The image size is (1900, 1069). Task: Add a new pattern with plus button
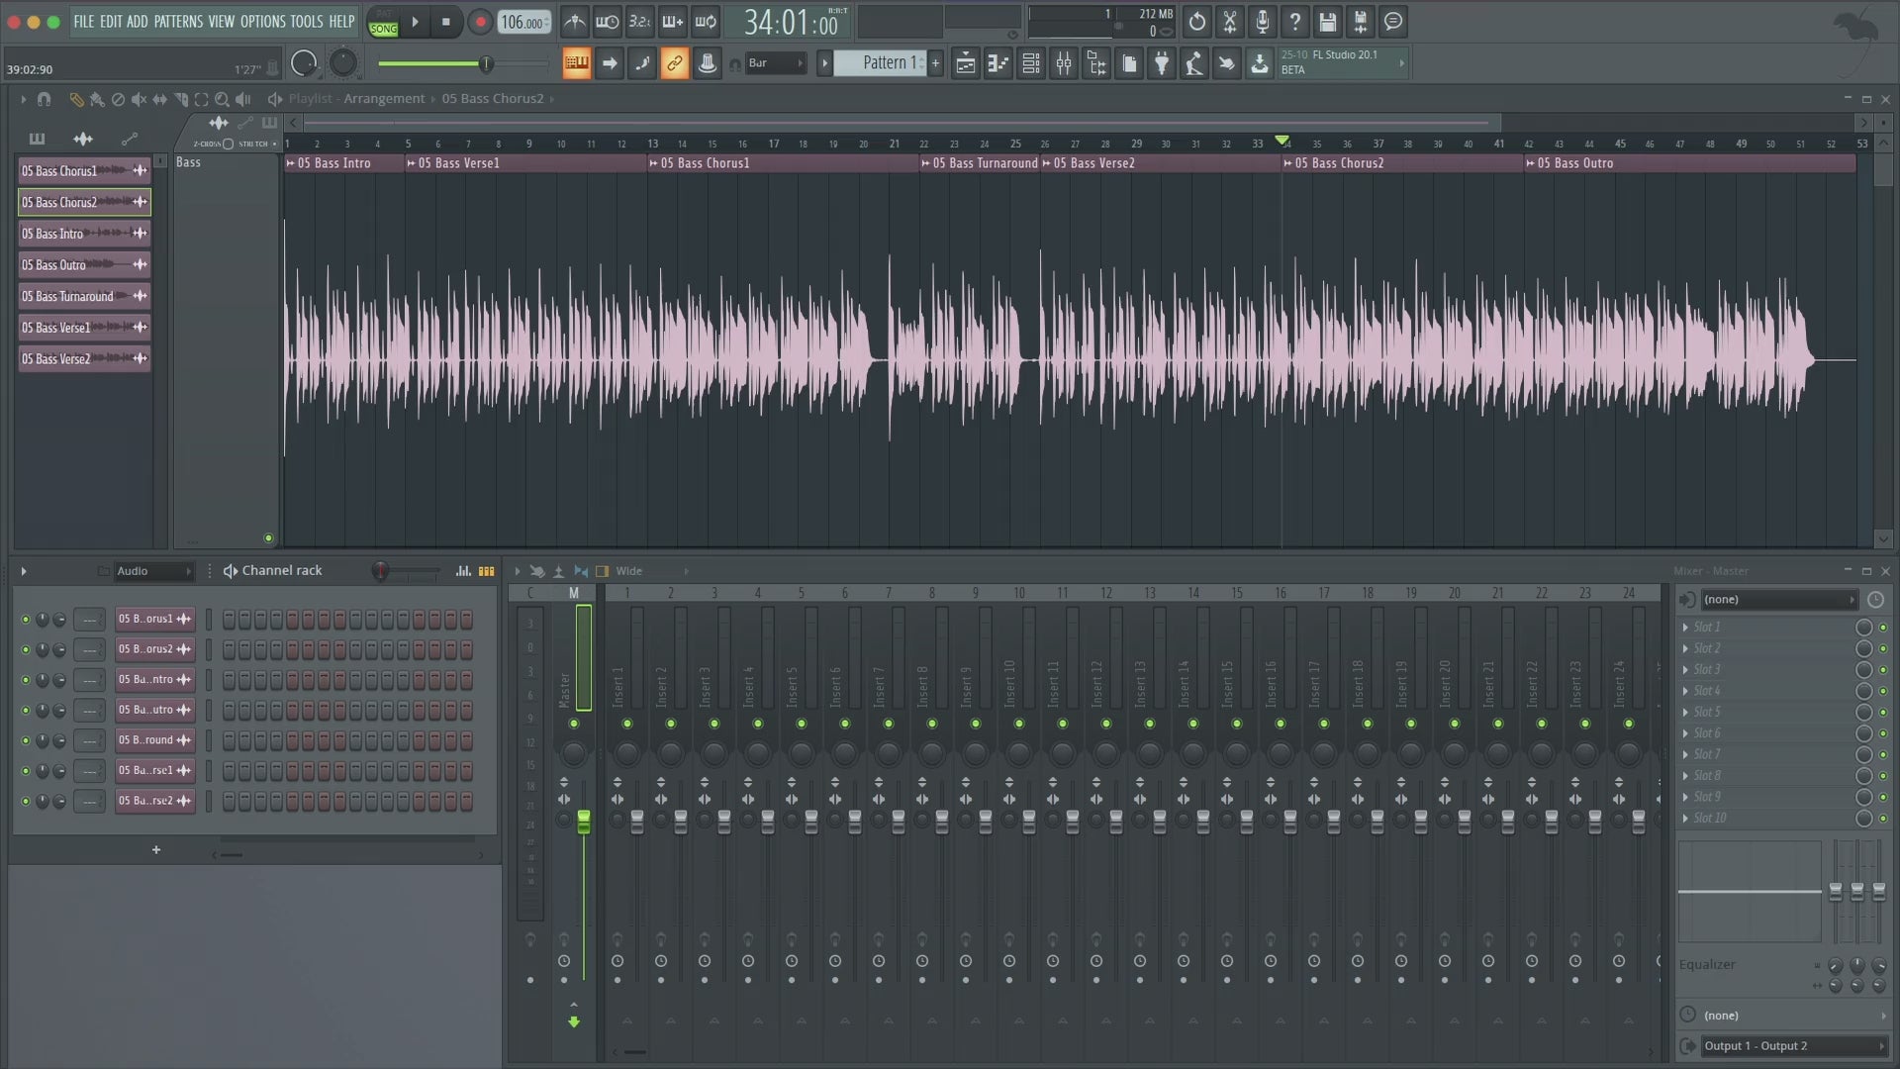pos(935,63)
